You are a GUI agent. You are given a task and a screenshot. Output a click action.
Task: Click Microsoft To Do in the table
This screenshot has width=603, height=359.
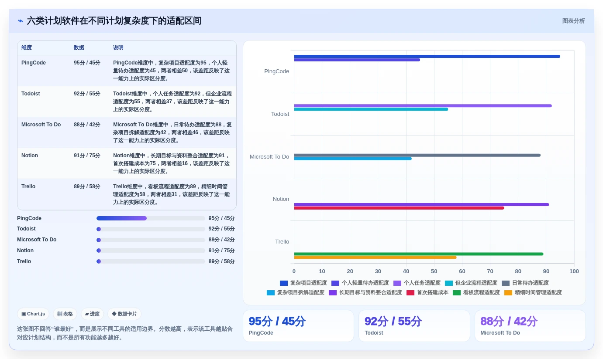(x=41, y=125)
